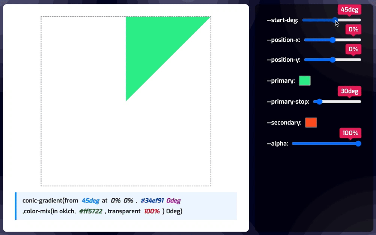The height and width of the screenshot is (235, 376).
Task: Click the 45deg tooltip above start-deg
Action: click(349, 10)
